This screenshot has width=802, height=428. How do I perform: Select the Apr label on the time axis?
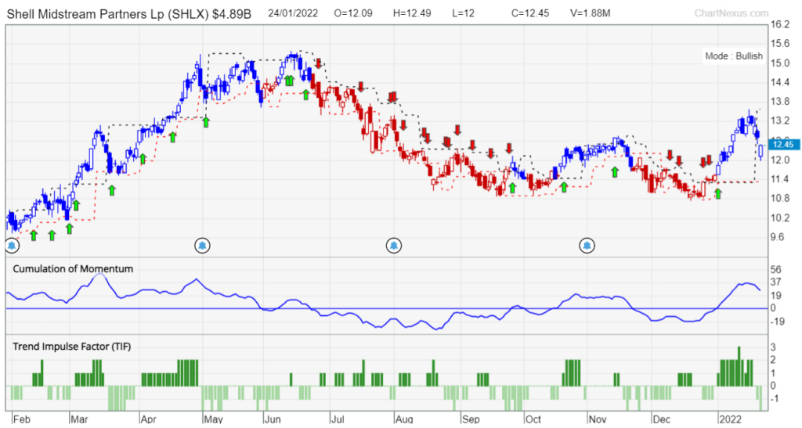point(148,419)
